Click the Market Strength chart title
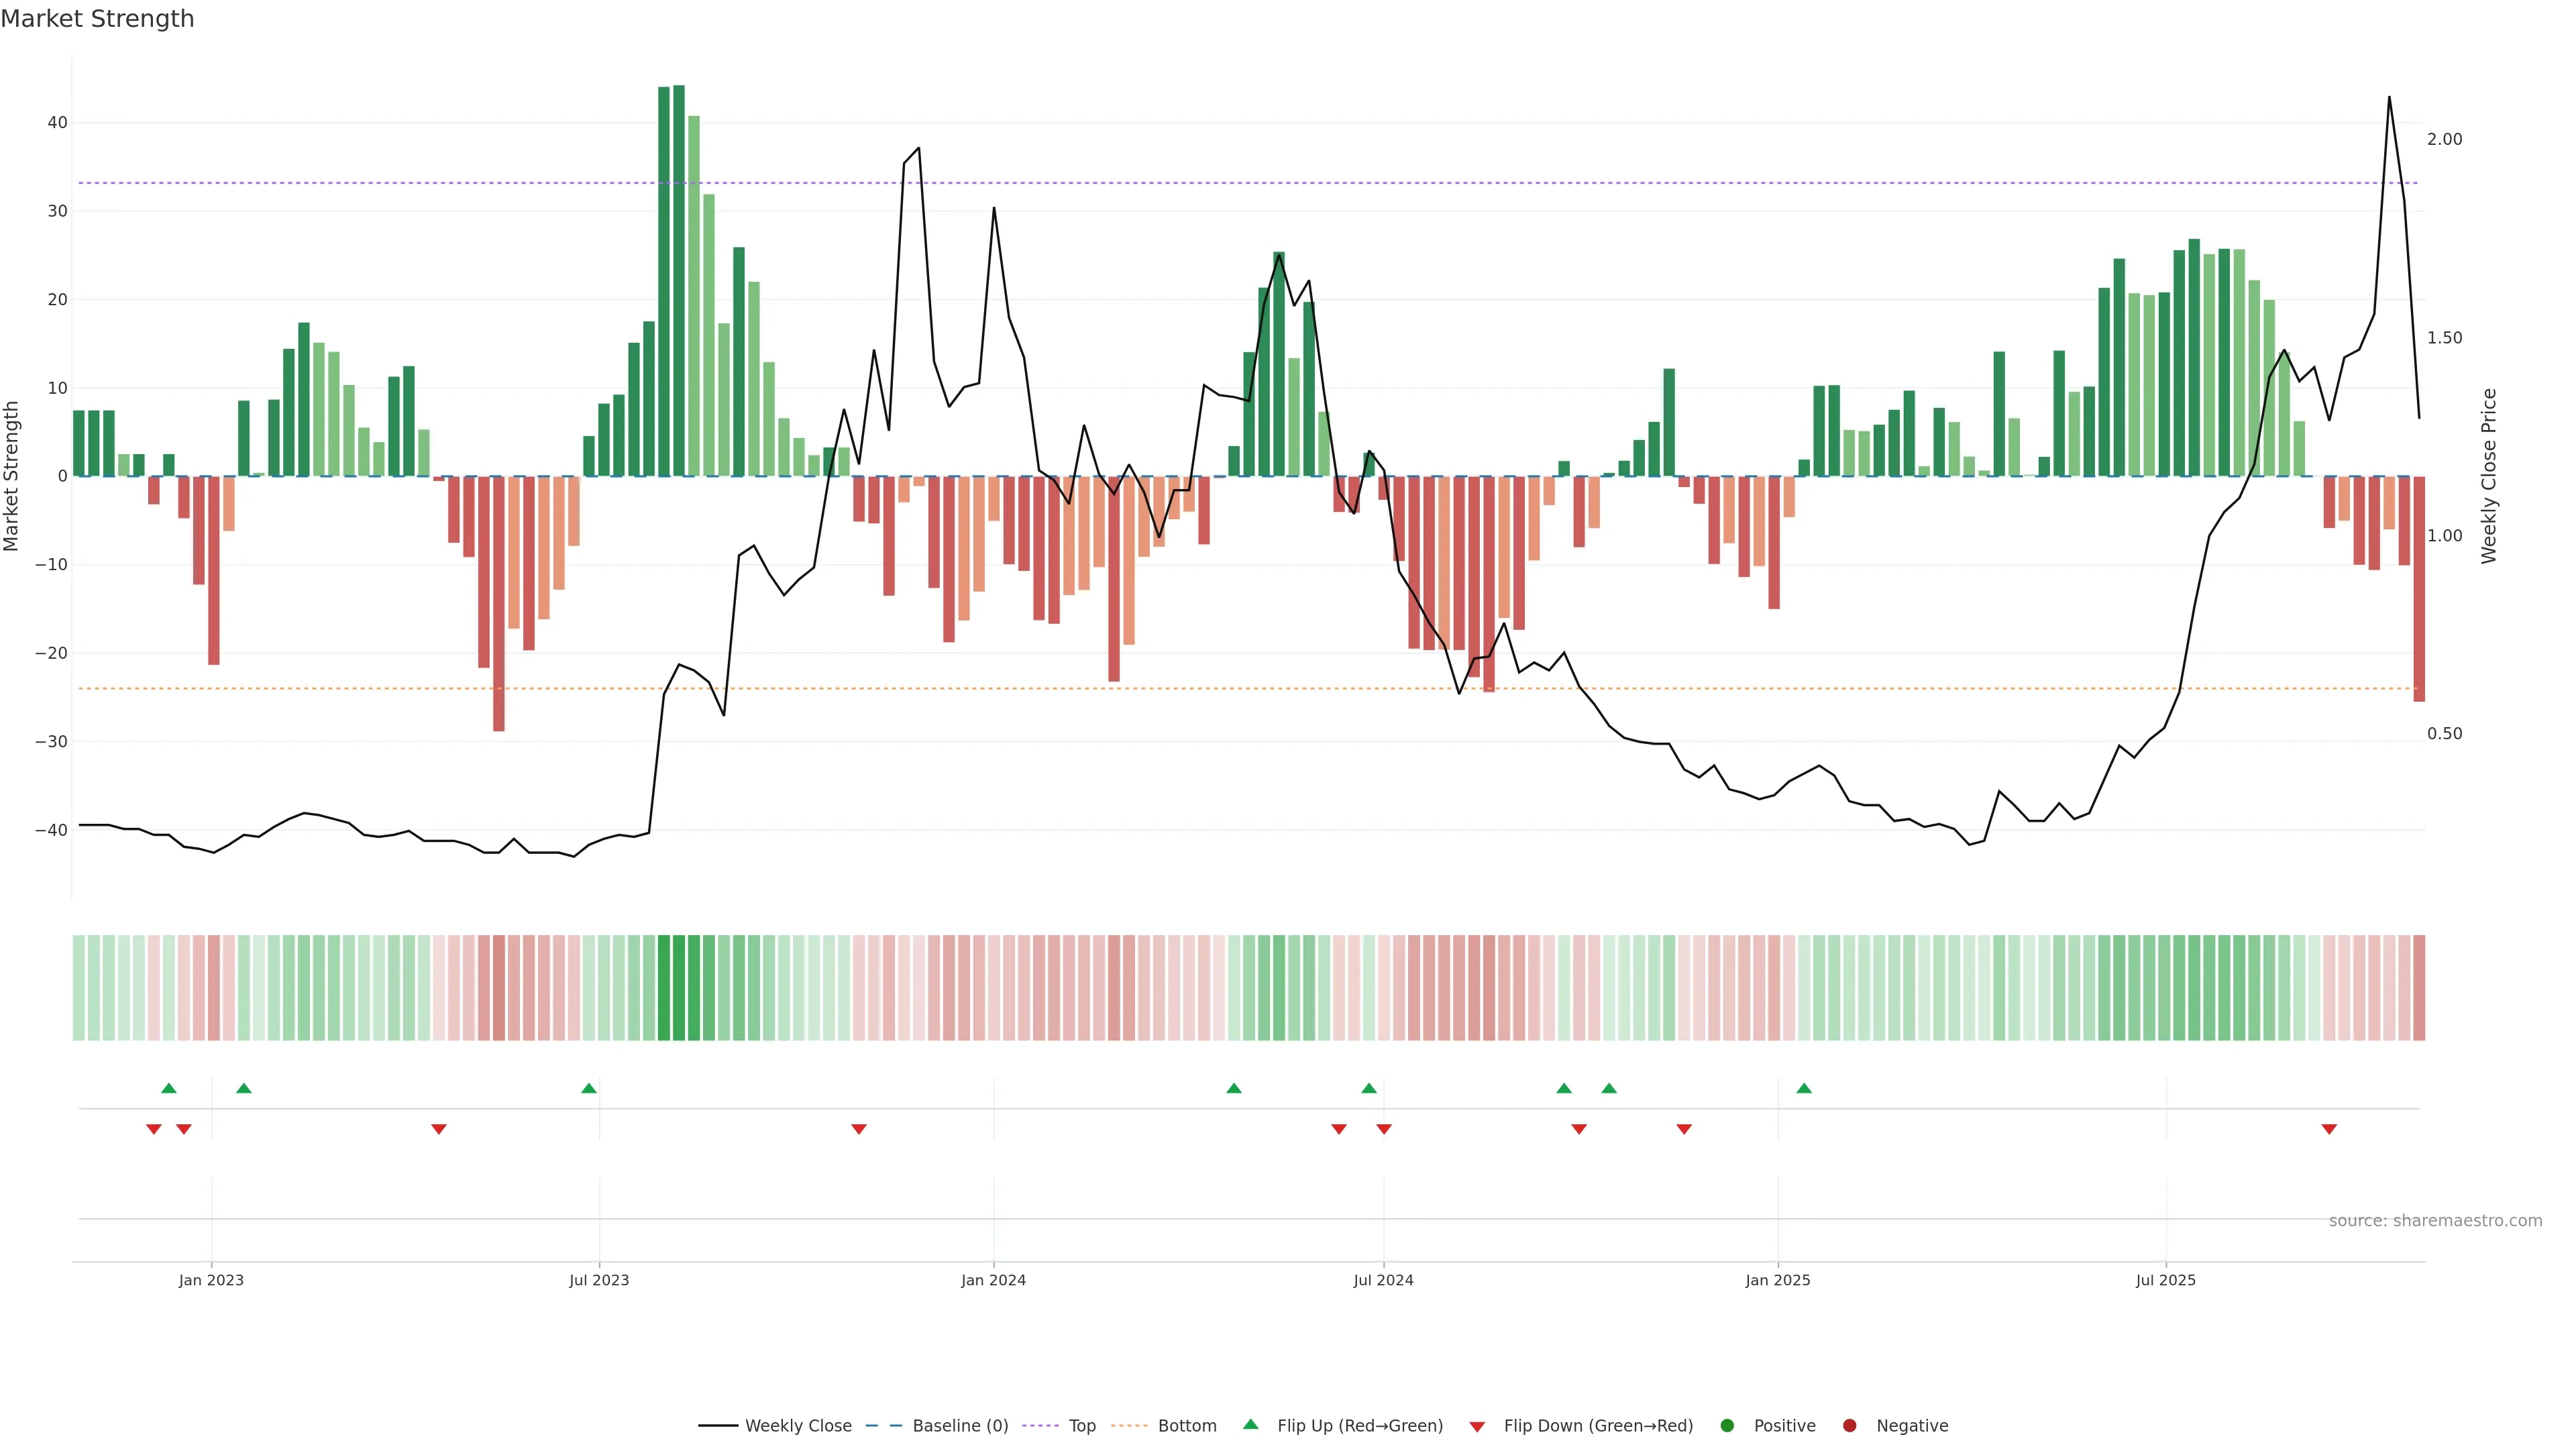 tap(97, 19)
